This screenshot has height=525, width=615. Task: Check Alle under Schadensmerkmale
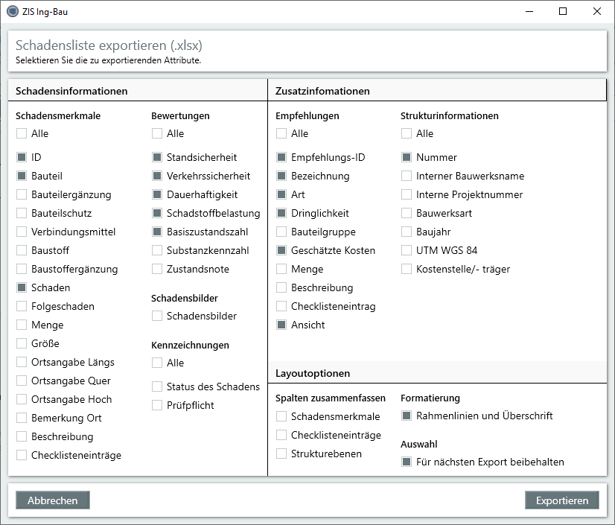pos(22,133)
